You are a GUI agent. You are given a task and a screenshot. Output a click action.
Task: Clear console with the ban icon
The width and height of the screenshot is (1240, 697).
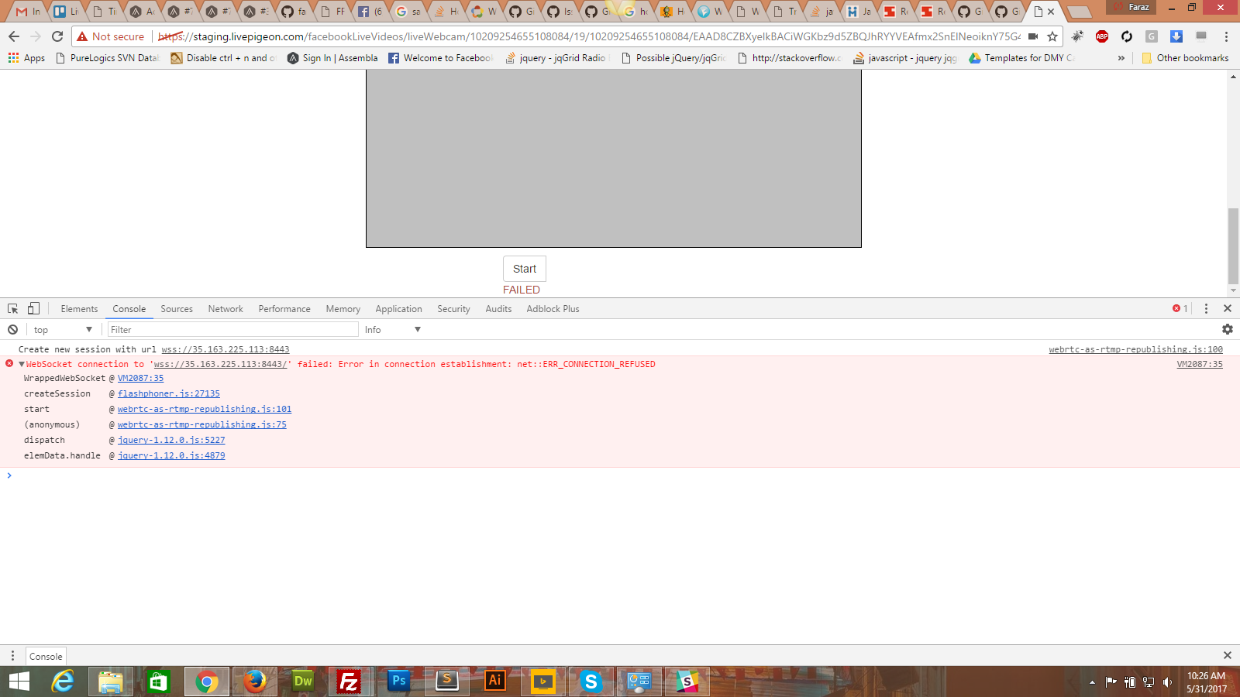coord(13,329)
